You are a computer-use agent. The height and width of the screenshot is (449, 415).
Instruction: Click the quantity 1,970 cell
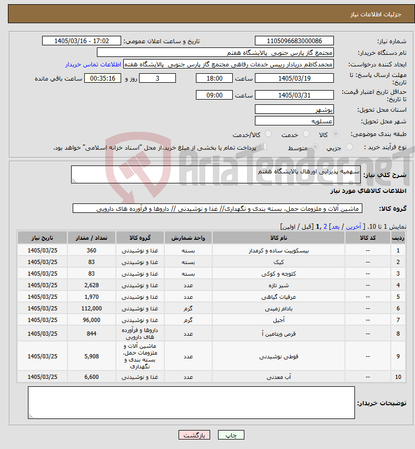point(91,297)
